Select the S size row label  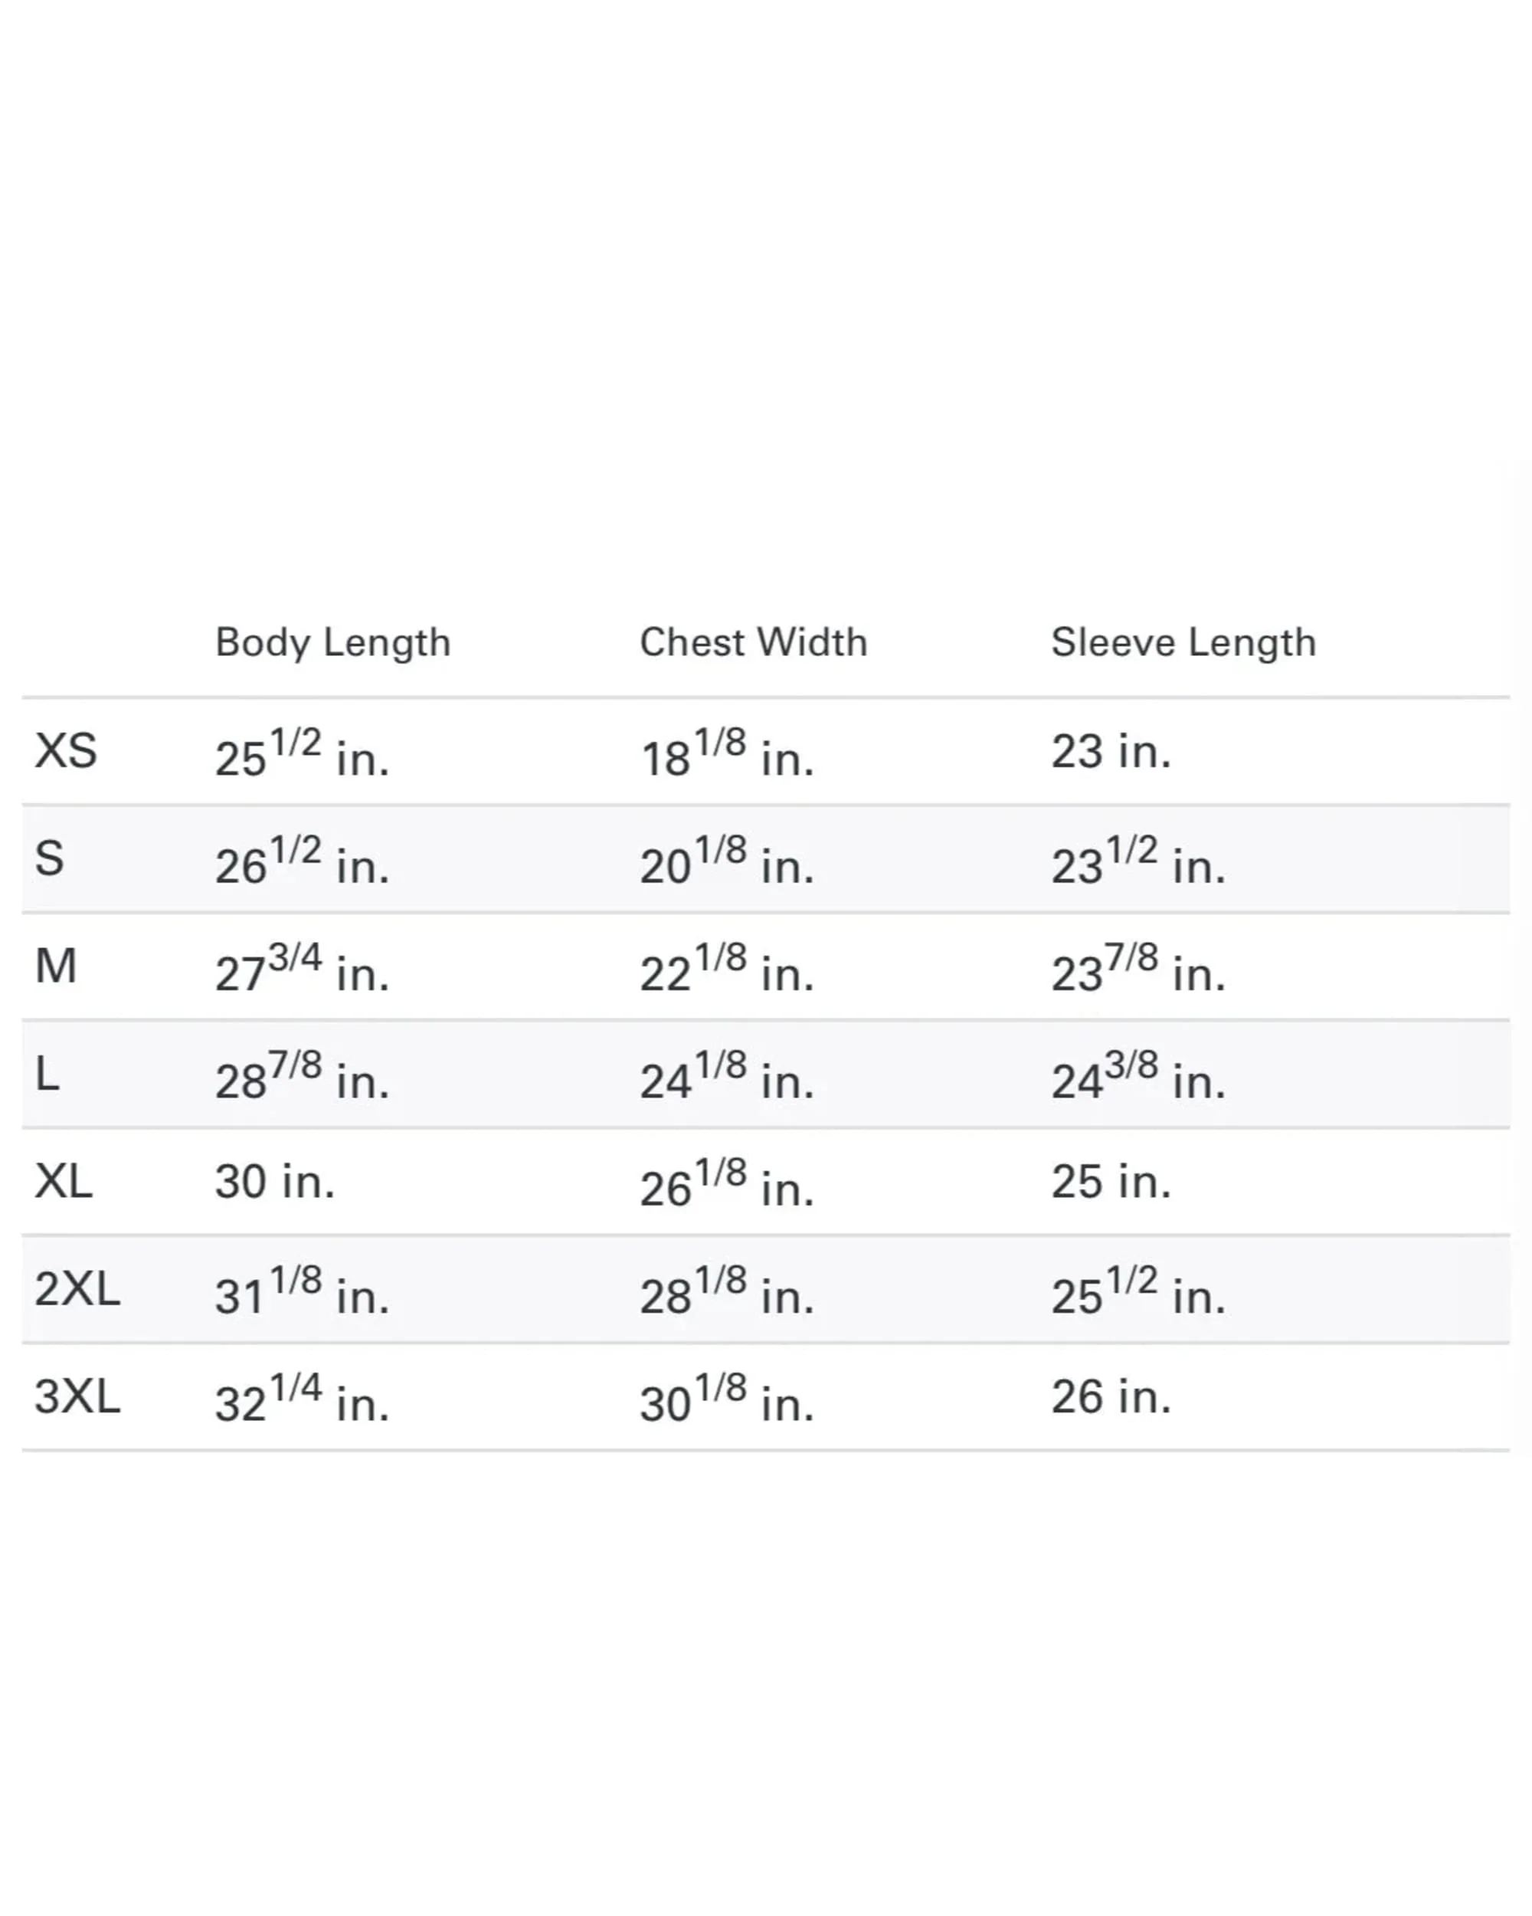click(x=50, y=859)
